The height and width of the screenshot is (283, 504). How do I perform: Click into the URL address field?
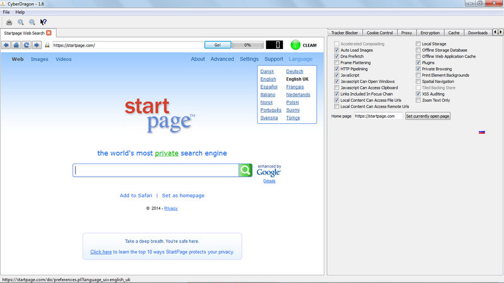point(128,45)
